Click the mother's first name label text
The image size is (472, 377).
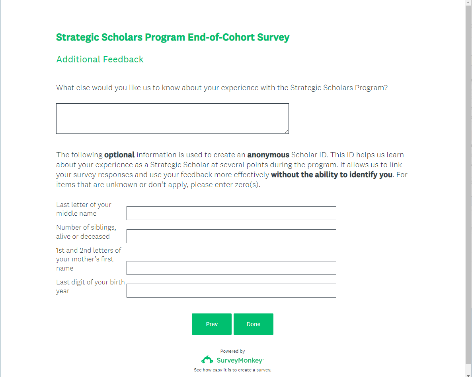tap(88, 259)
